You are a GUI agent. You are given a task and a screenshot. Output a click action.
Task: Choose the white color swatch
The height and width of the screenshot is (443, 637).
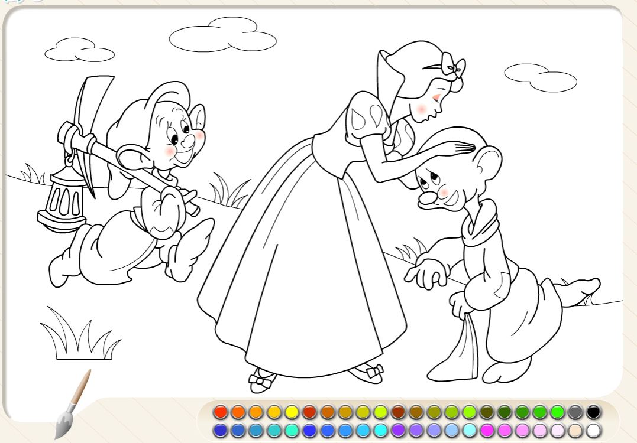[593, 430]
